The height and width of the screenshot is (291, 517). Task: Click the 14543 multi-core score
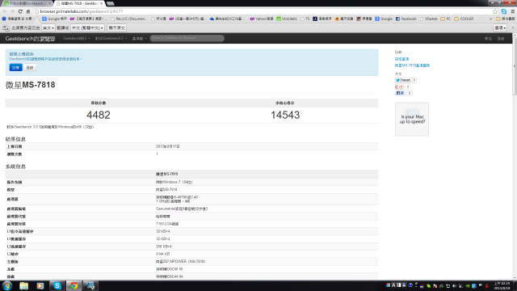pos(285,115)
